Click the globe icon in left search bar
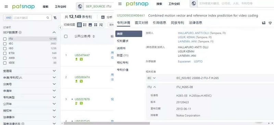 (x=80, y=7)
